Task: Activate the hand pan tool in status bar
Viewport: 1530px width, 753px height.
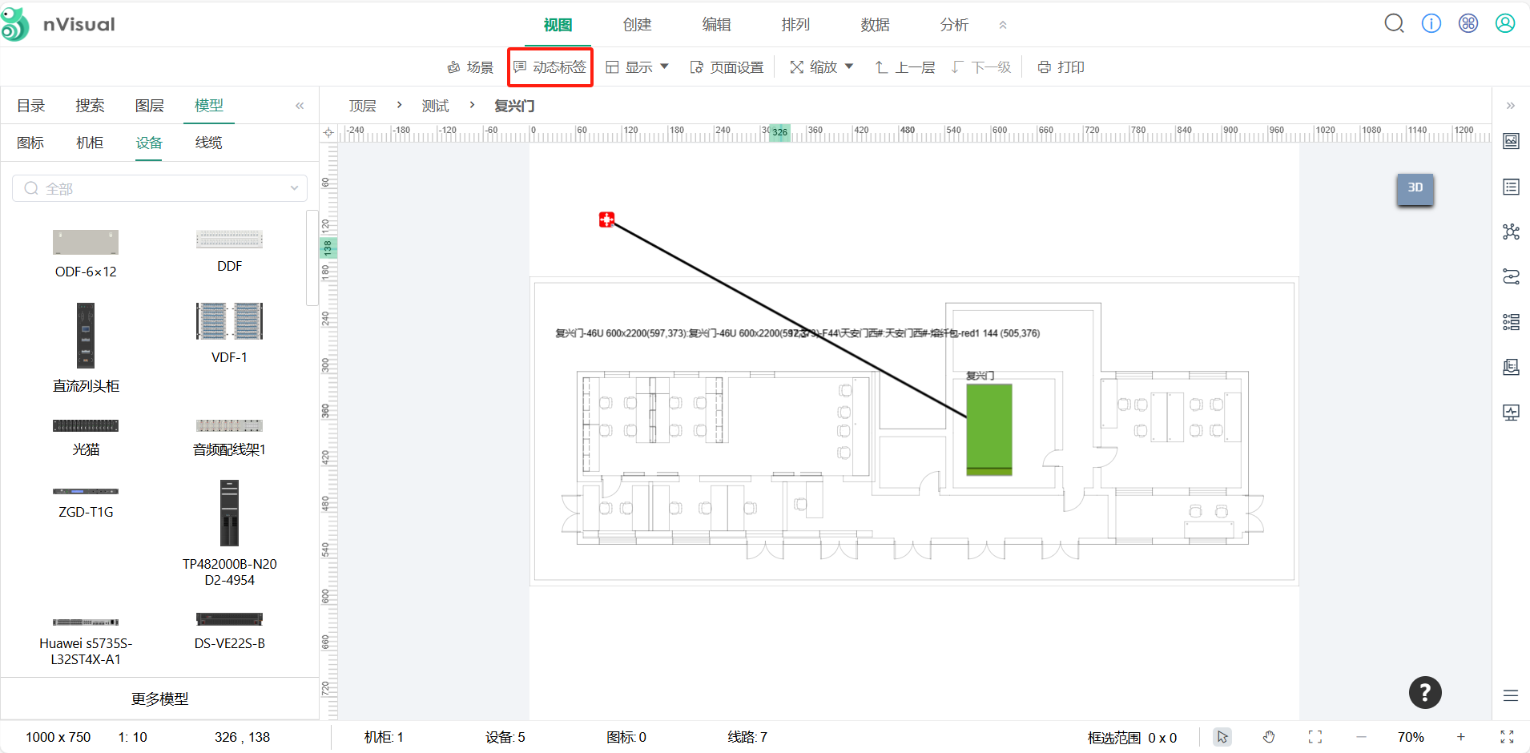Action: (x=1269, y=737)
